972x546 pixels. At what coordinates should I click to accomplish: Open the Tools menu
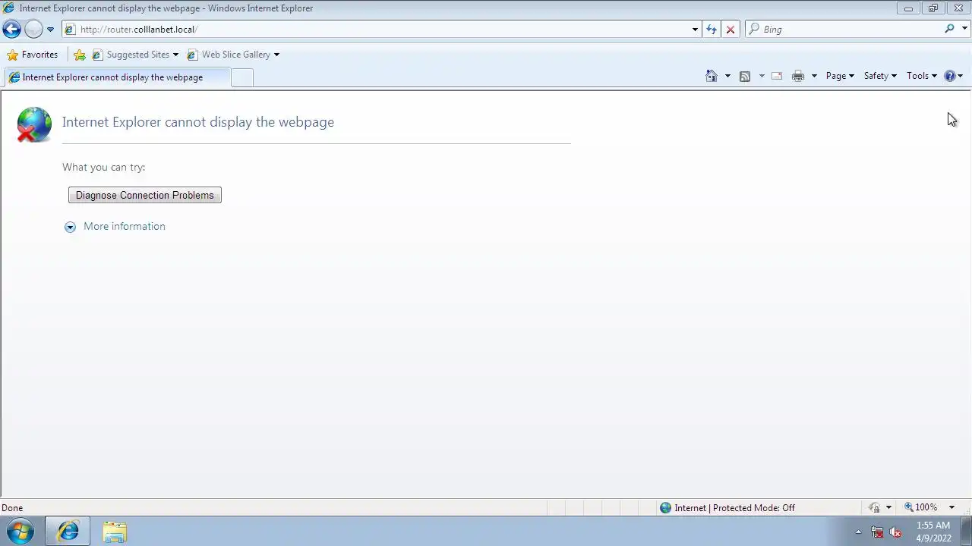(921, 76)
